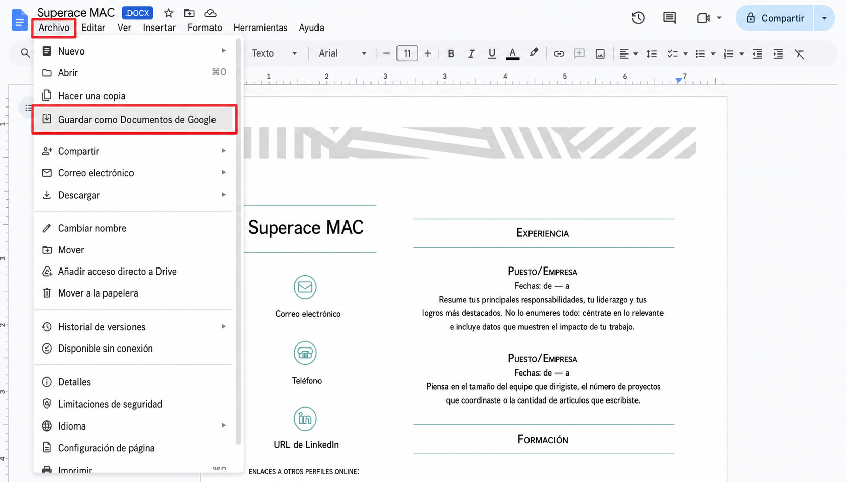This screenshot has height=482, width=847.
Task: Decrease font size with minus button
Action: click(x=386, y=53)
